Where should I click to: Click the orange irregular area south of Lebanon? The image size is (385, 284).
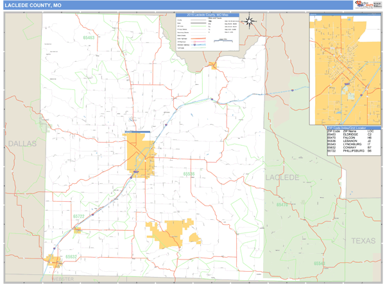pyautogui.click(x=170, y=233)
